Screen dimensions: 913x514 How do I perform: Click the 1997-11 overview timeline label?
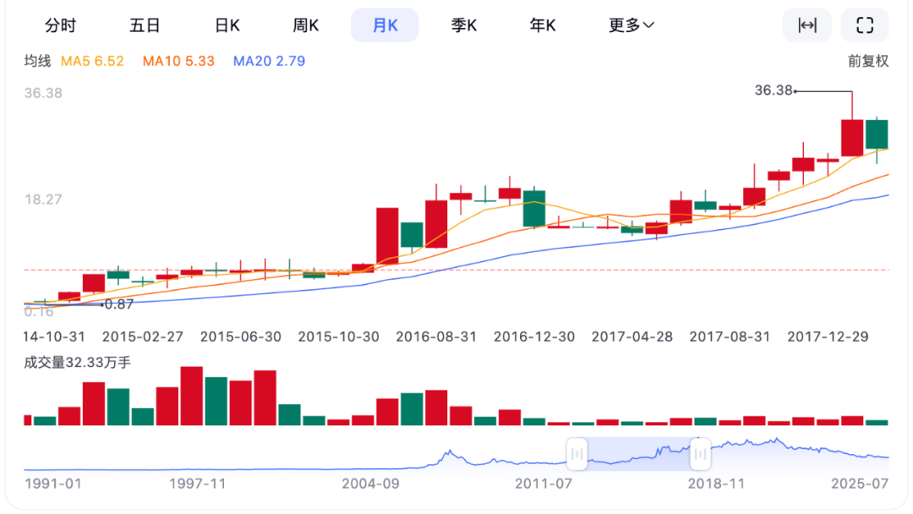197,484
